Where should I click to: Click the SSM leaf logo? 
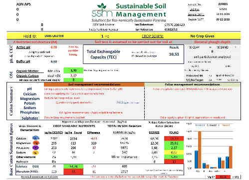[x=102, y=6]
